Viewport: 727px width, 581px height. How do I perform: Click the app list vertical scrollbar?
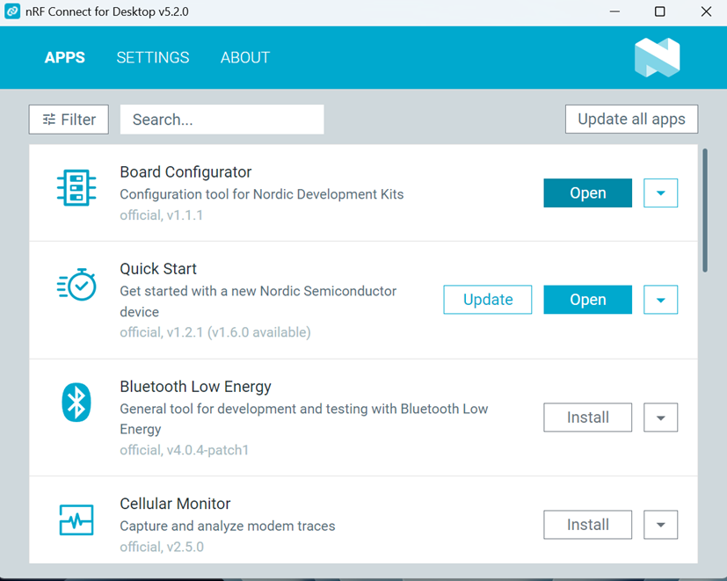704,211
